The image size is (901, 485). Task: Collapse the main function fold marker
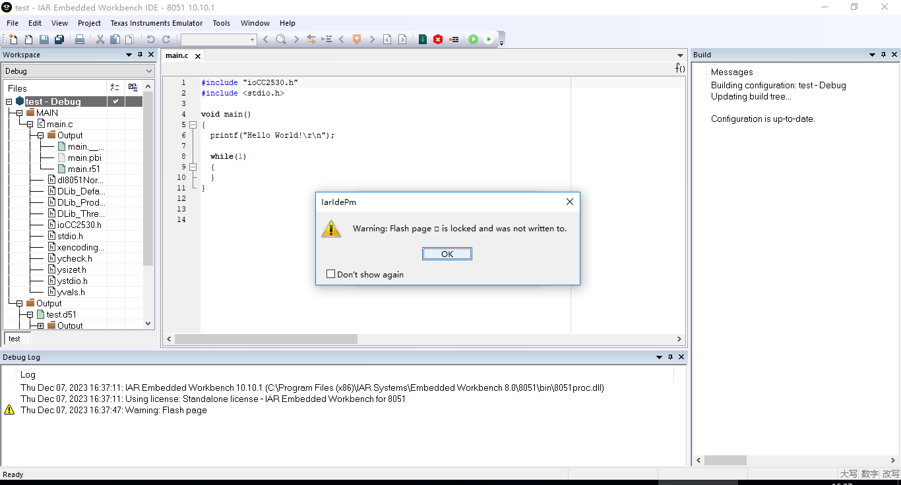click(x=193, y=125)
